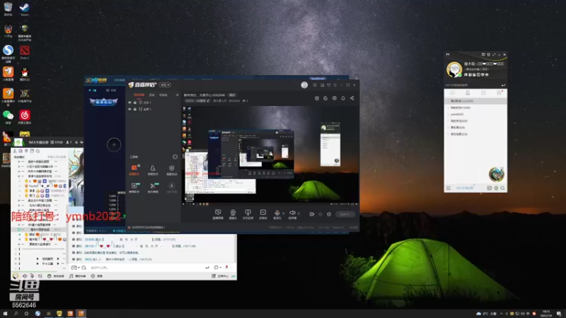Click the user avatar in the streaming app title bar
This screenshot has height=318, width=566.
point(304,85)
